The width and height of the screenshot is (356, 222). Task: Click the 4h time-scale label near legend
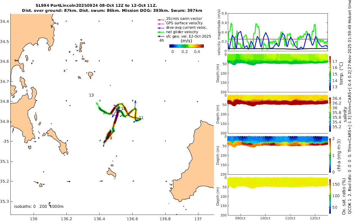tap(162, 41)
